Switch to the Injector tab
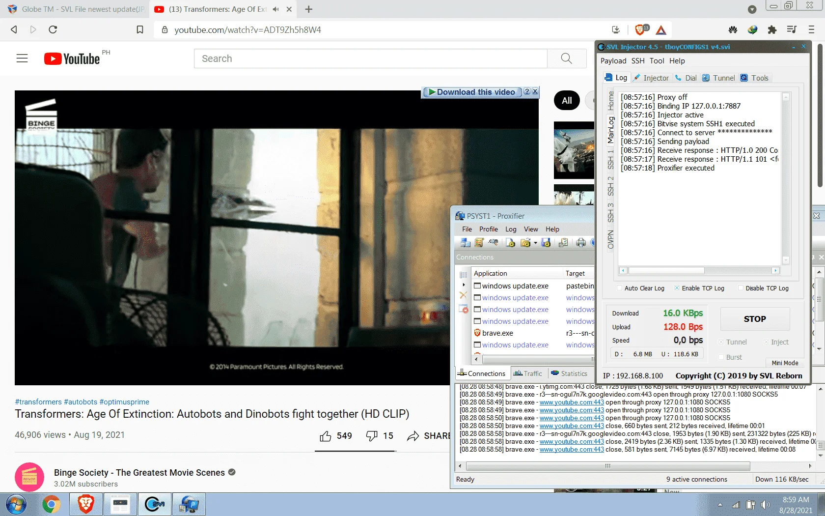This screenshot has width=825, height=516. pyautogui.click(x=651, y=78)
